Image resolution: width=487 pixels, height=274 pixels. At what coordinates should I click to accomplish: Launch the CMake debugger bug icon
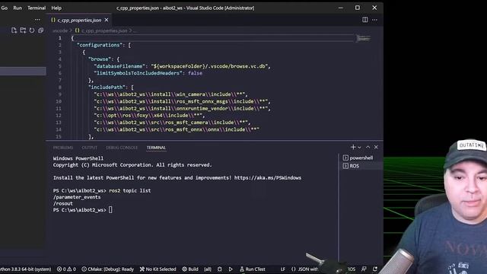[220, 269]
